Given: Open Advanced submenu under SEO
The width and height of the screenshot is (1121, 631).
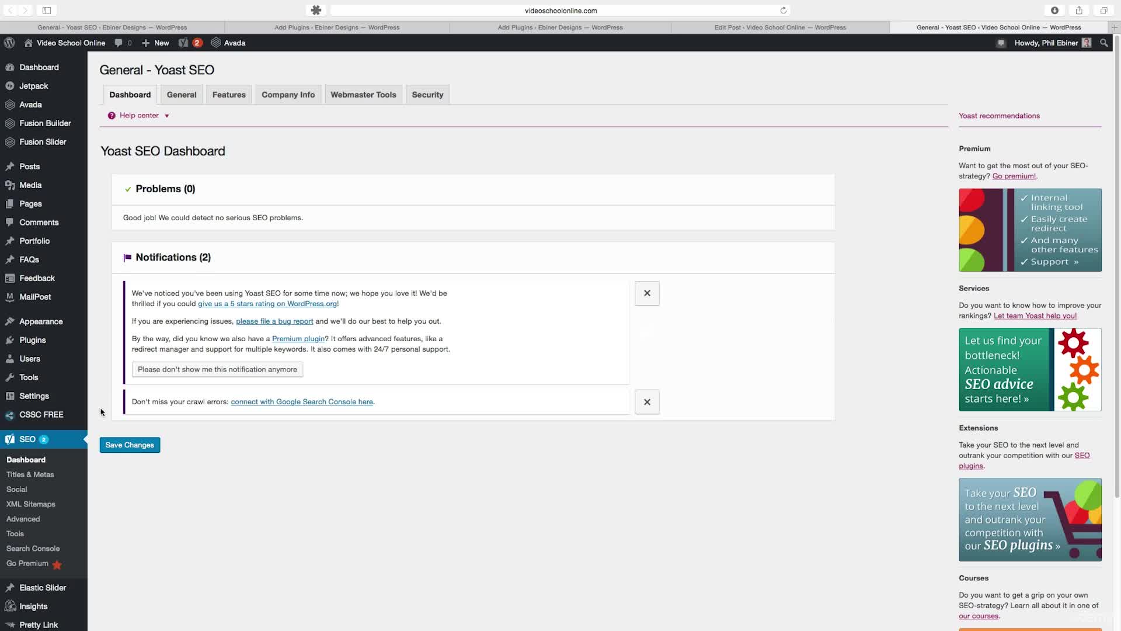Looking at the screenshot, I should point(23,519).
